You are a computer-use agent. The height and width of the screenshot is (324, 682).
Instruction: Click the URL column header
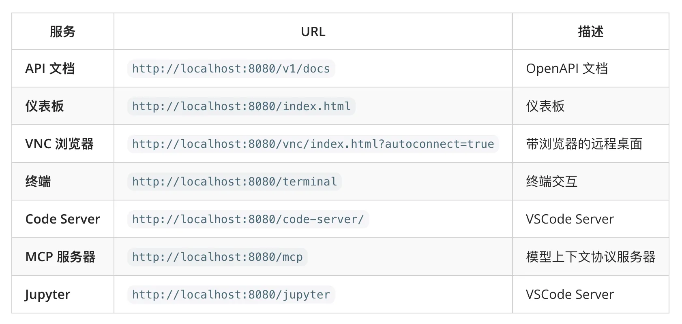(313, 32)
